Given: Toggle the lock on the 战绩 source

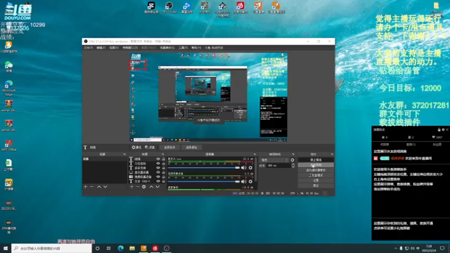Looking at the screenshot, I should click(x=163, y=159).
